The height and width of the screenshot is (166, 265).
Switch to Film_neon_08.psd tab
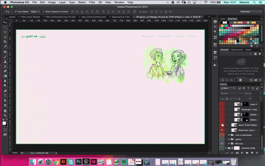tap(30, 17)
